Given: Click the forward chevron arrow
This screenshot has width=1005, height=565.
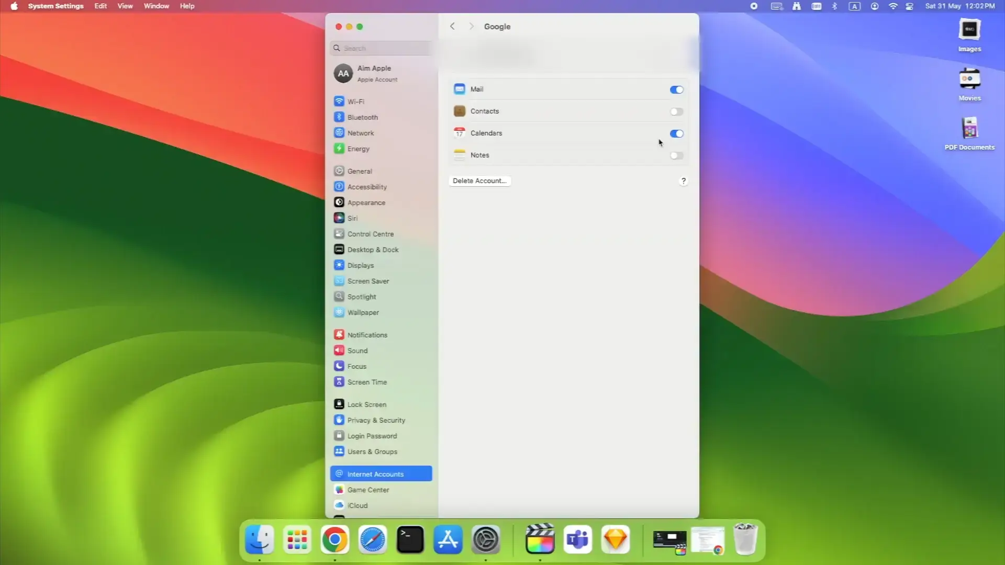Looking at the screenshot, I should [471, 26].
